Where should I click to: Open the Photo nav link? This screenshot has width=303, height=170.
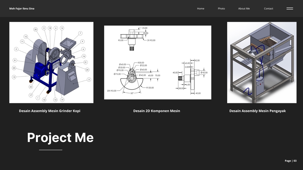[221, 8]
